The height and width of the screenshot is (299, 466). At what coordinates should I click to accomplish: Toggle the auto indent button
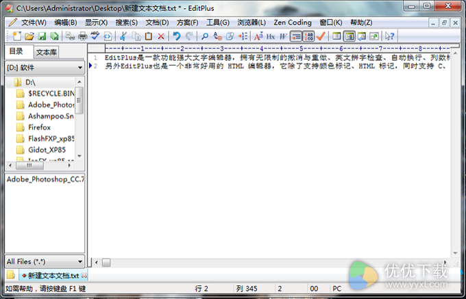click(x=296, y=36)
